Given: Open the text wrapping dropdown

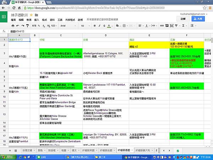Looking at the screenshot, I should point(154,26).
